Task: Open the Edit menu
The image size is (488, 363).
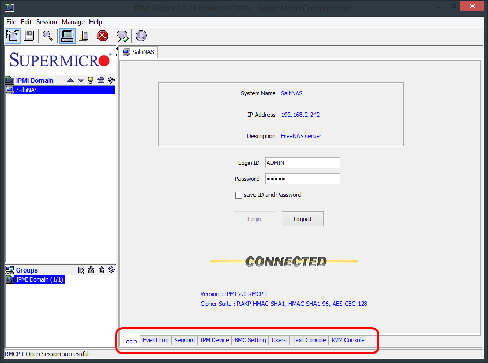Action: 26,22
